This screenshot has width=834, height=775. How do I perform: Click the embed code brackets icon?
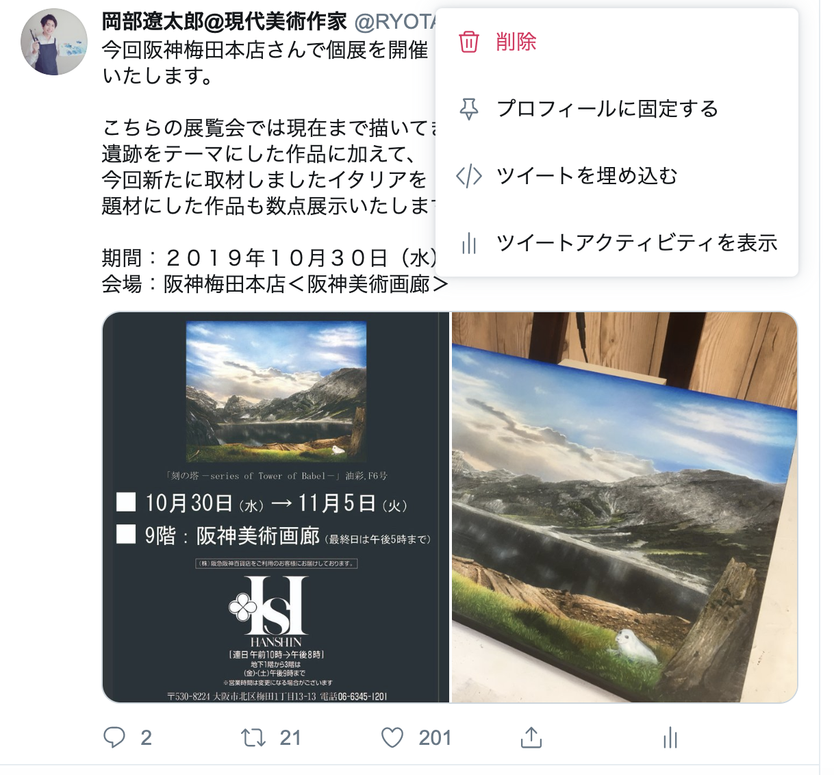click(469, 176)
